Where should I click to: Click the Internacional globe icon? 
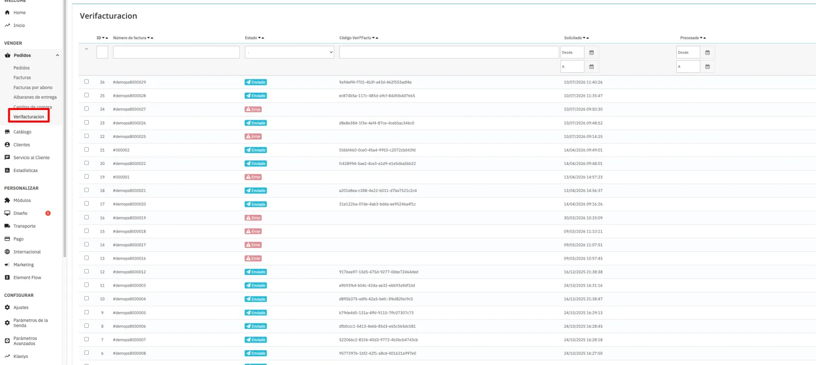[7, 252]
